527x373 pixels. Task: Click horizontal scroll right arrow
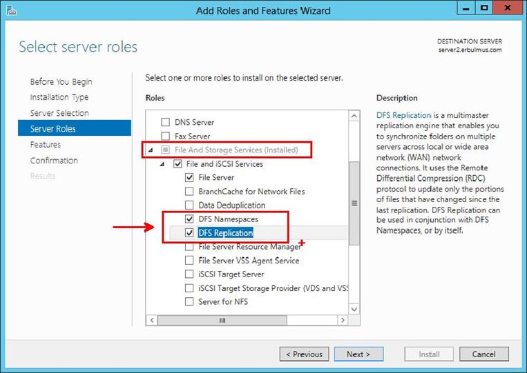[x=343, y=320]
